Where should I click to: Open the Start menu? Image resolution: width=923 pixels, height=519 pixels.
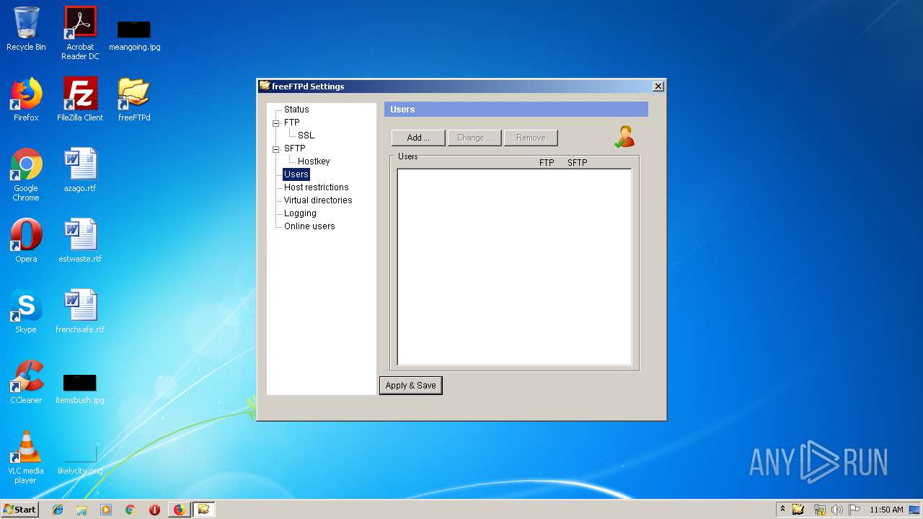click(x=19, y=510)
